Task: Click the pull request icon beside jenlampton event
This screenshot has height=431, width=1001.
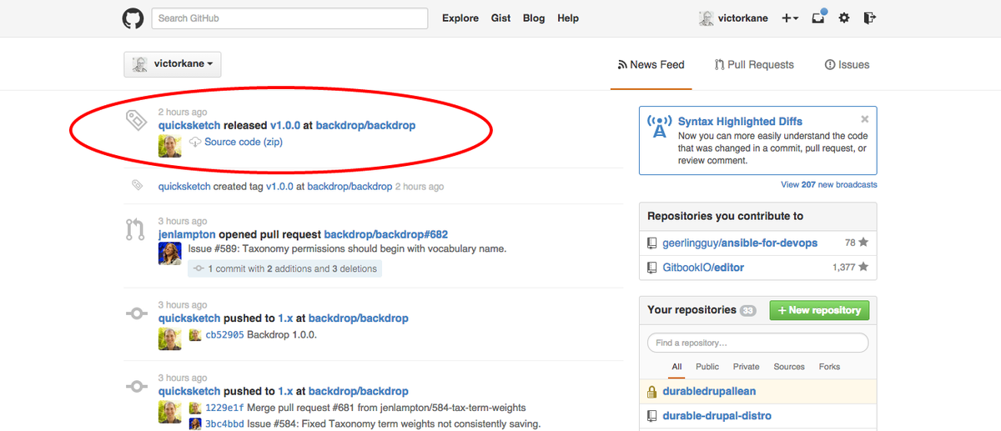Action: click(x=135, y=230)
